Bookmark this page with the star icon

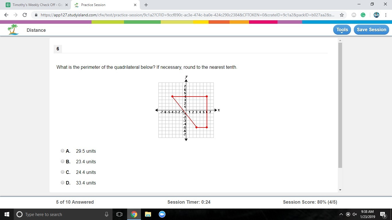(341, 15)
